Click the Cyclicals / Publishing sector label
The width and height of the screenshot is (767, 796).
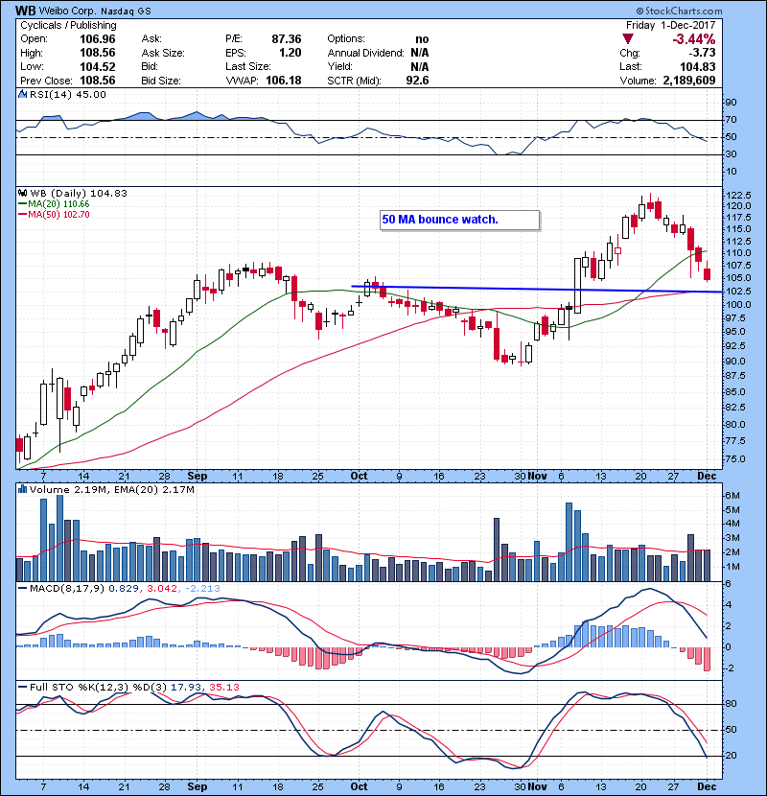(68, 25)
